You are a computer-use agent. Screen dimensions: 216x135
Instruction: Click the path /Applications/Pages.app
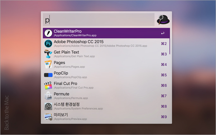coord(69,67)
